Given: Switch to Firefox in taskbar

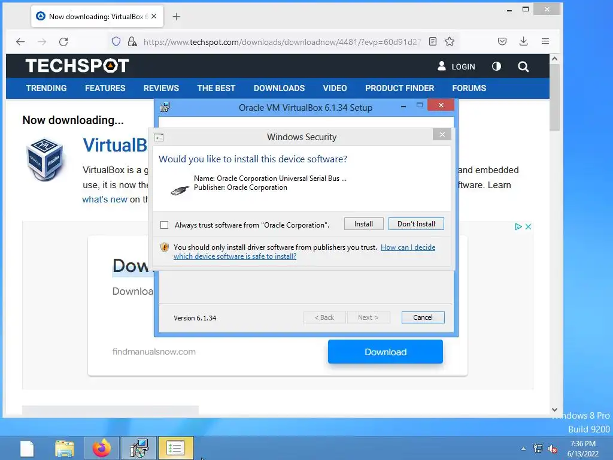Looking at the screenshot, I should (x=102, y=448).
